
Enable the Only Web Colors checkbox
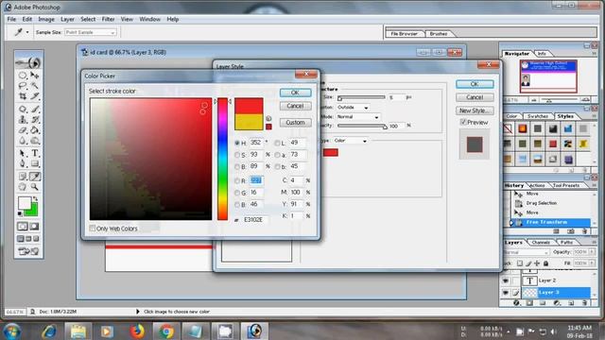(x=93, y=229)
